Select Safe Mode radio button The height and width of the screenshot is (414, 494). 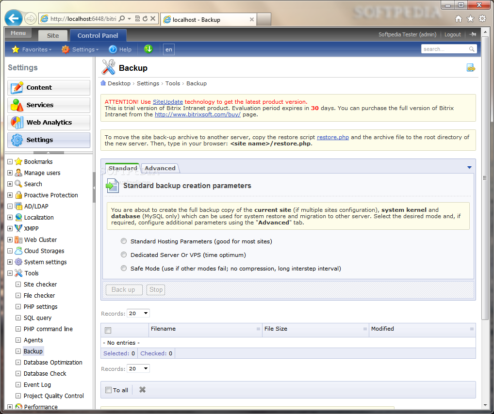coord(124,268)
